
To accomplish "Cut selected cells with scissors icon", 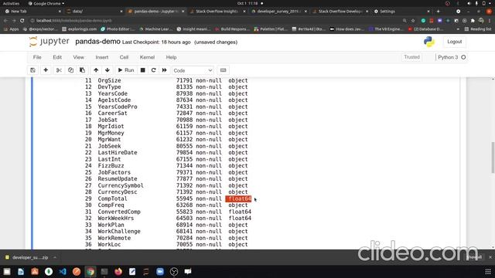I will tap(59, 70).
